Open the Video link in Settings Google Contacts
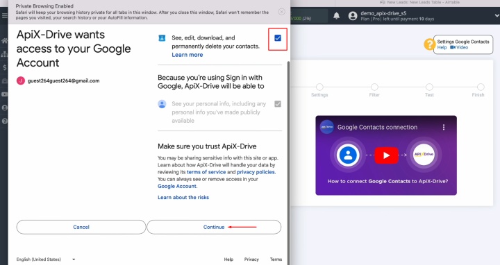 click(x=459, y=47)
